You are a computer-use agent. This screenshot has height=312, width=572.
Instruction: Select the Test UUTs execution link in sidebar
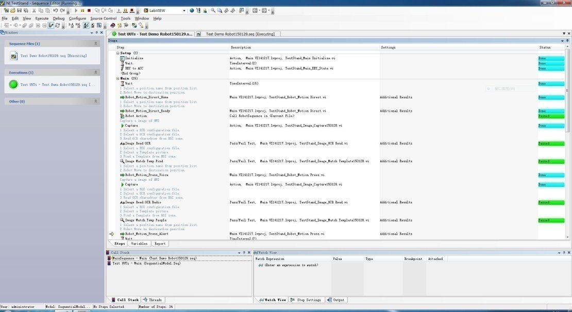[57, 84]
